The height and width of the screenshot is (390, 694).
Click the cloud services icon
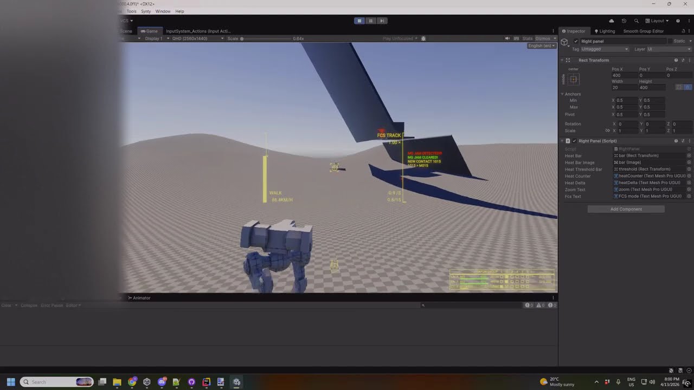tap(612, 21)
